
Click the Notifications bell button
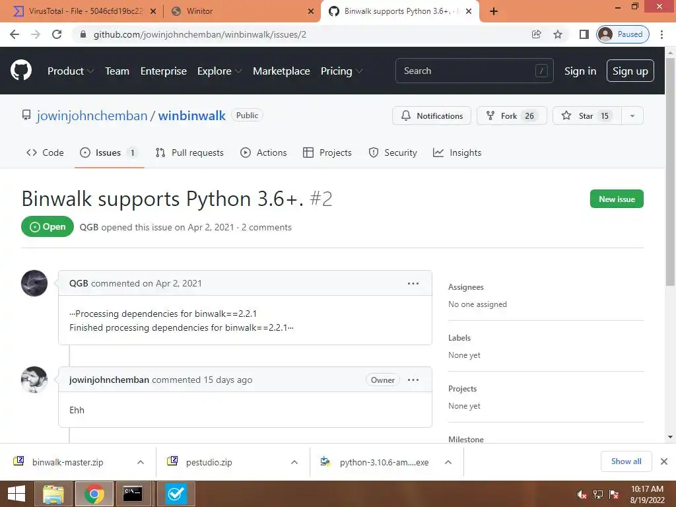coord(432,116)
